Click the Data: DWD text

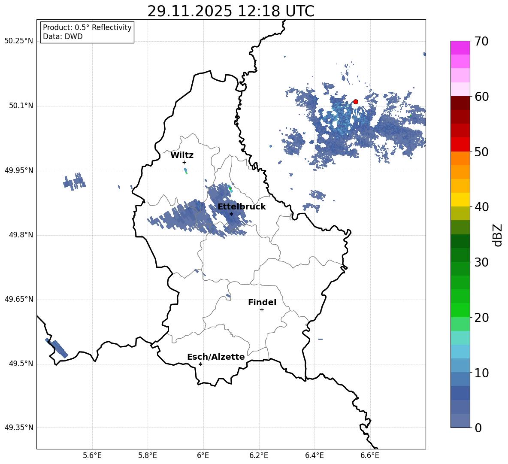click(x=63, y=36)
